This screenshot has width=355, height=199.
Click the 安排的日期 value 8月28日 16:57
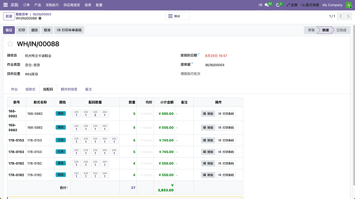click(216, 56)
